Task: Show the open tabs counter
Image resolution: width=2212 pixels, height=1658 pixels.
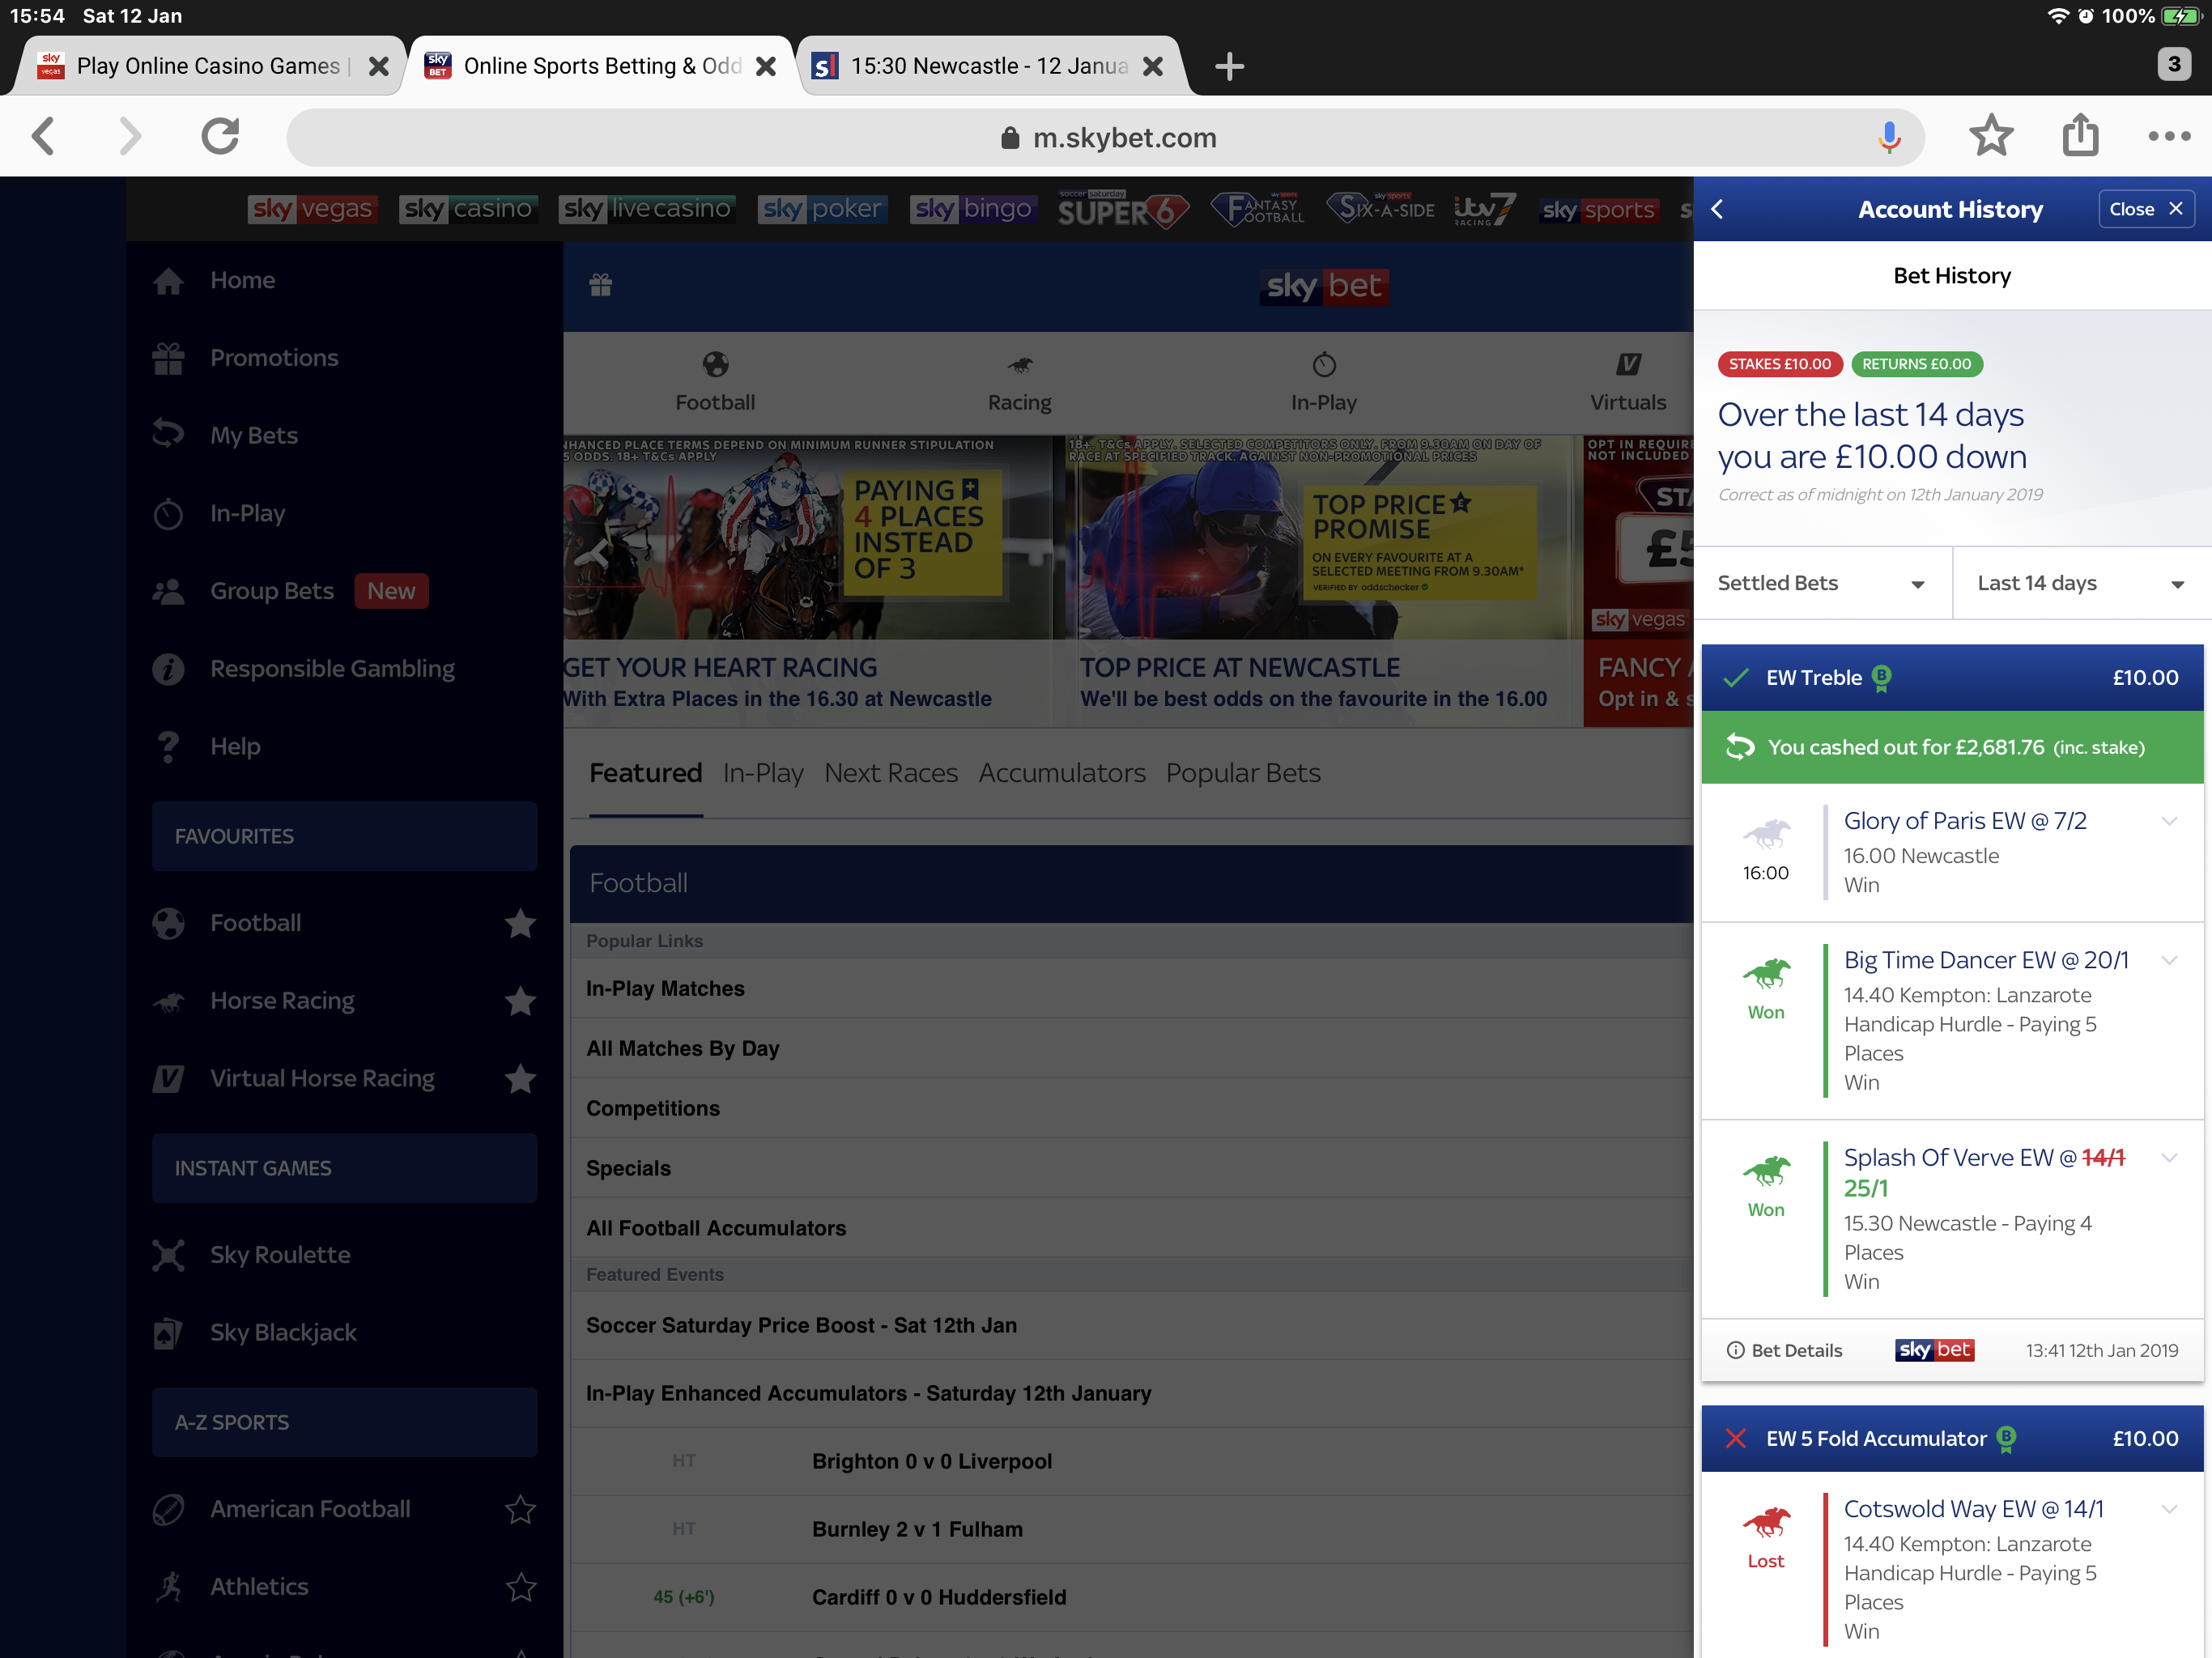Action: (x=2173, y=64)
